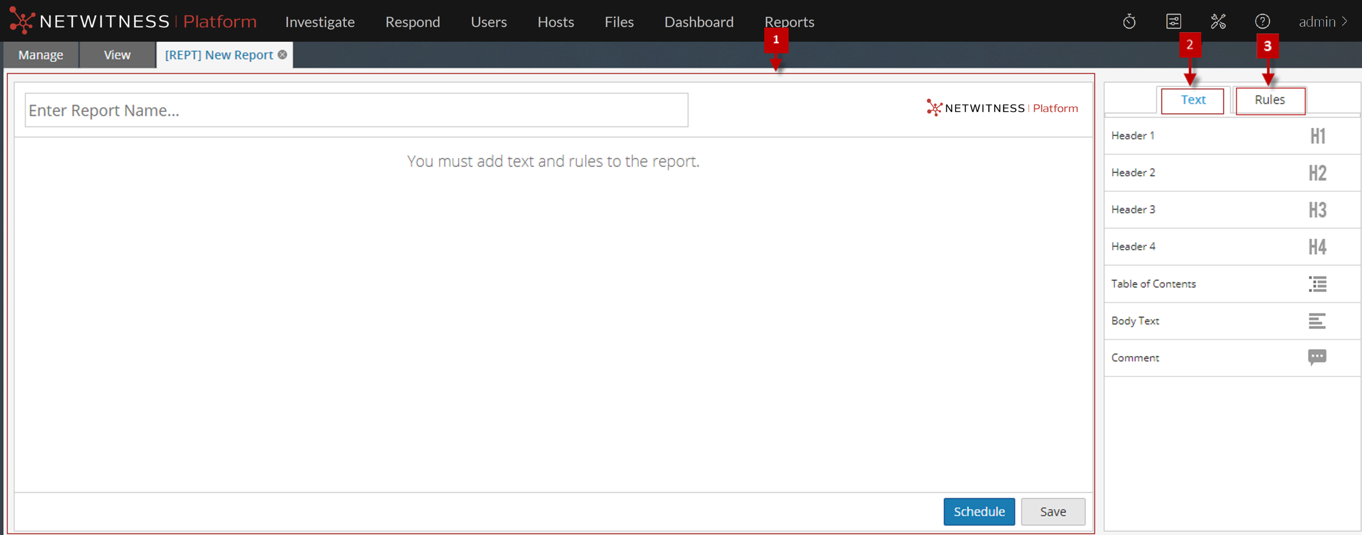Switch to the Manage tab

pyautogui.click(x=40, y=55)
